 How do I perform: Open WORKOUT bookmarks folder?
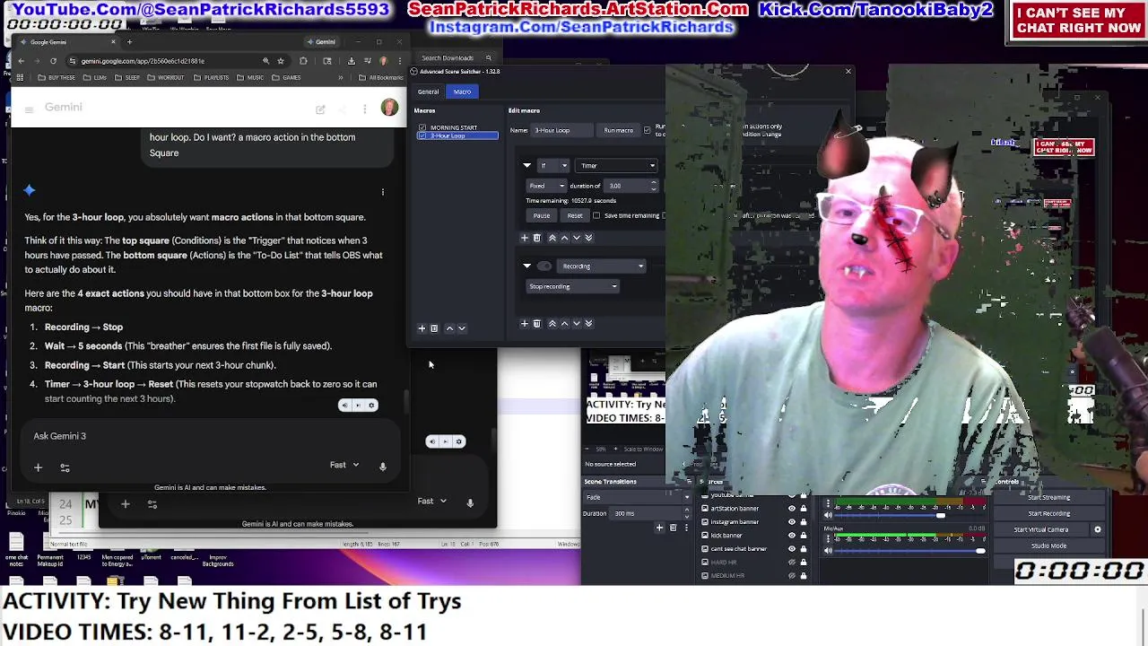pyautogui.click(x=166, y=78)
